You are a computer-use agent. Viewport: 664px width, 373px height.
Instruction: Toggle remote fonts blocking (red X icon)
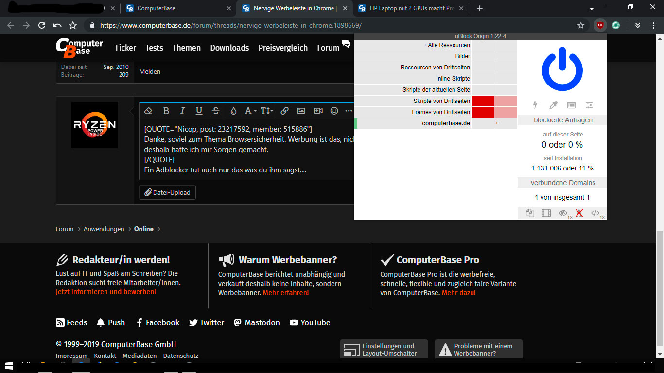579,213
